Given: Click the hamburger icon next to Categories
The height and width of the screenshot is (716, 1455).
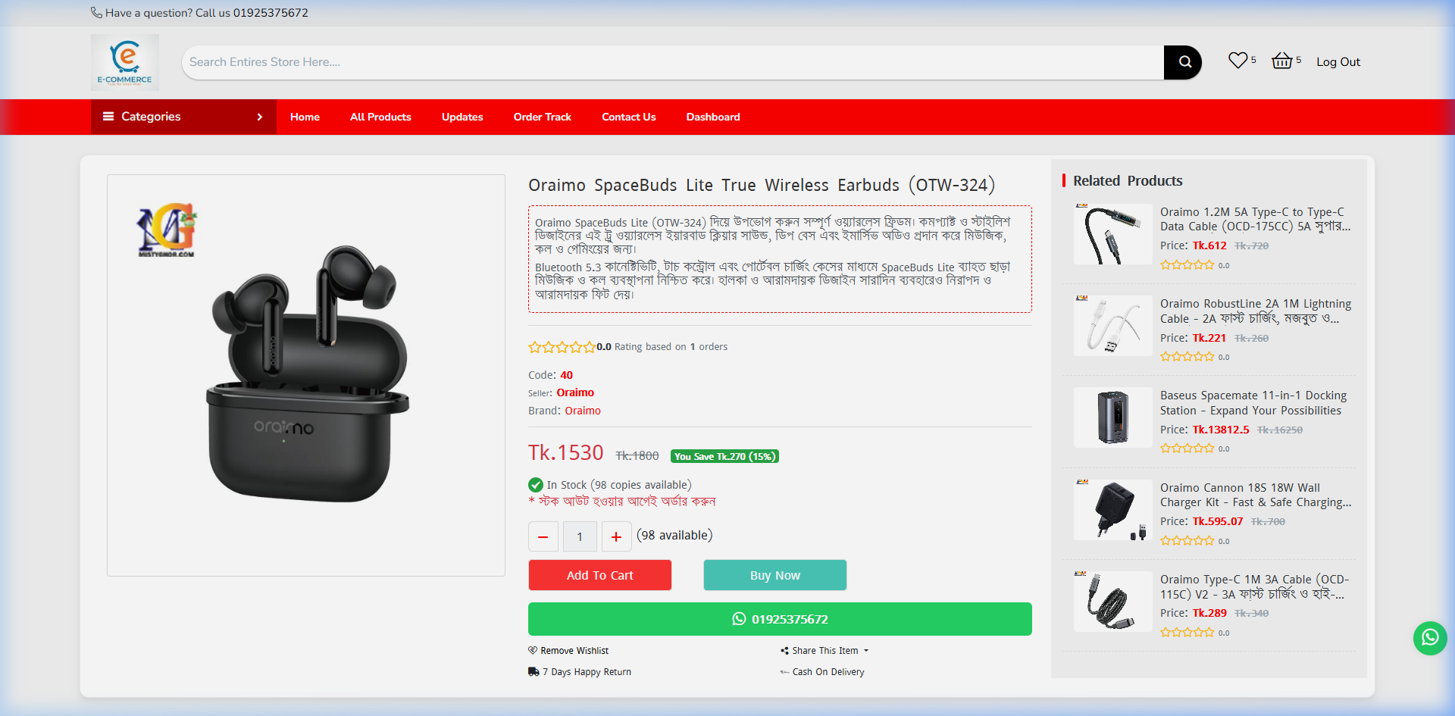Looking at the screenshot, I should click(x=108, y=117).
